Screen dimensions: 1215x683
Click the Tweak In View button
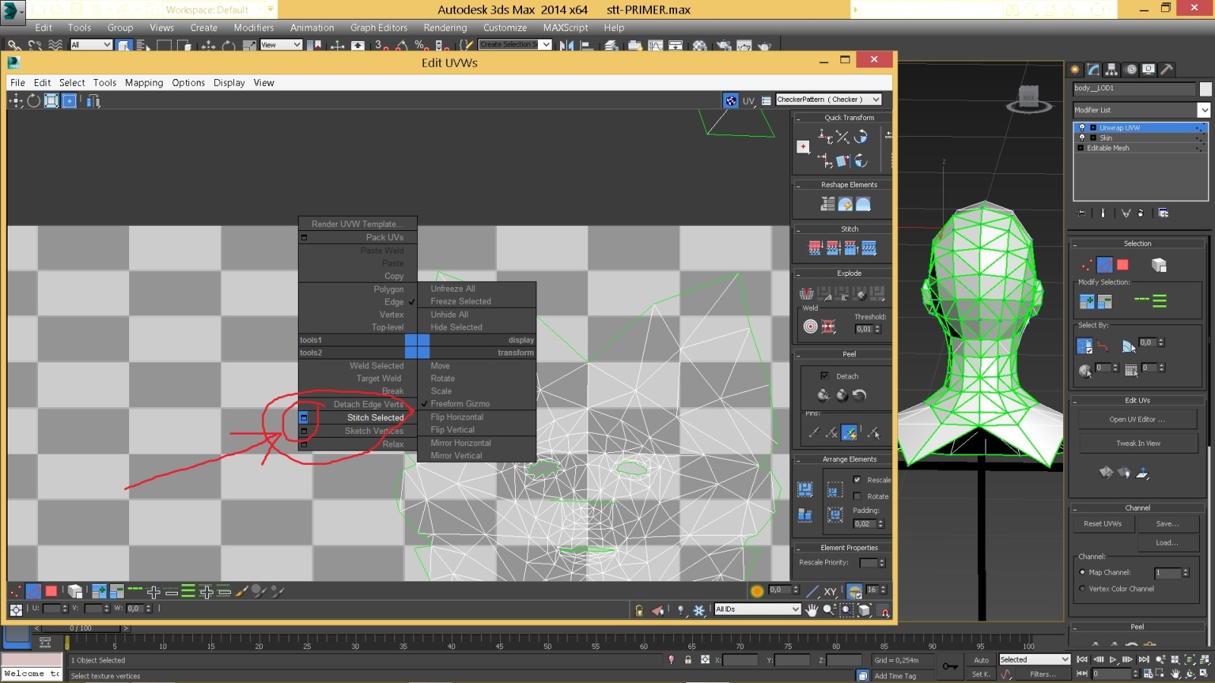tap(1137, 444)
